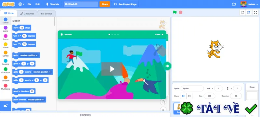Open My Stuff folder icon

(x=234, y=4)
